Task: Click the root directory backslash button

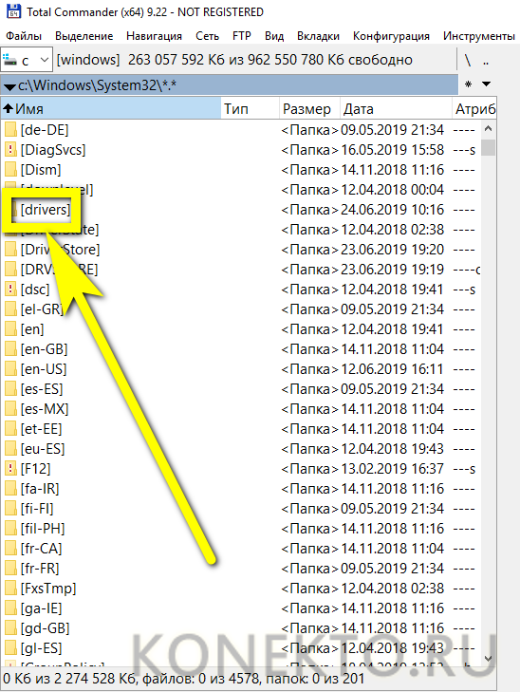Action: click(x=468, y=60)
